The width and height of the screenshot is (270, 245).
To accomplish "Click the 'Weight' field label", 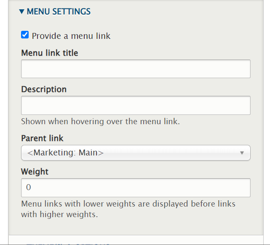I will 35,171.
